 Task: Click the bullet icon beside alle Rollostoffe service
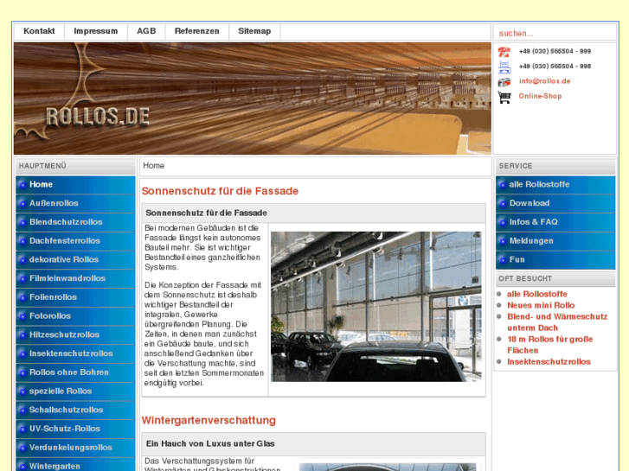pyautogui.click(x=502, y=185)
